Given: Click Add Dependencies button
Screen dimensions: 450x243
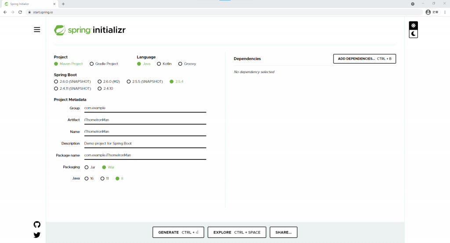Looking at the screenshot, I should coord(364,59).
